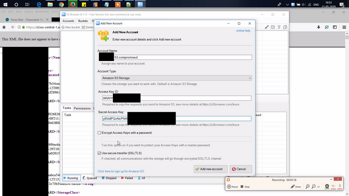Open the Windows Start menu
The height and width of the screenshot is (196, 349).
5,4
